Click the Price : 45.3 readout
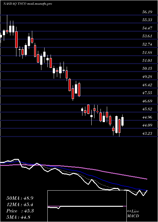 pyautogui.click(x=20, y=211)
